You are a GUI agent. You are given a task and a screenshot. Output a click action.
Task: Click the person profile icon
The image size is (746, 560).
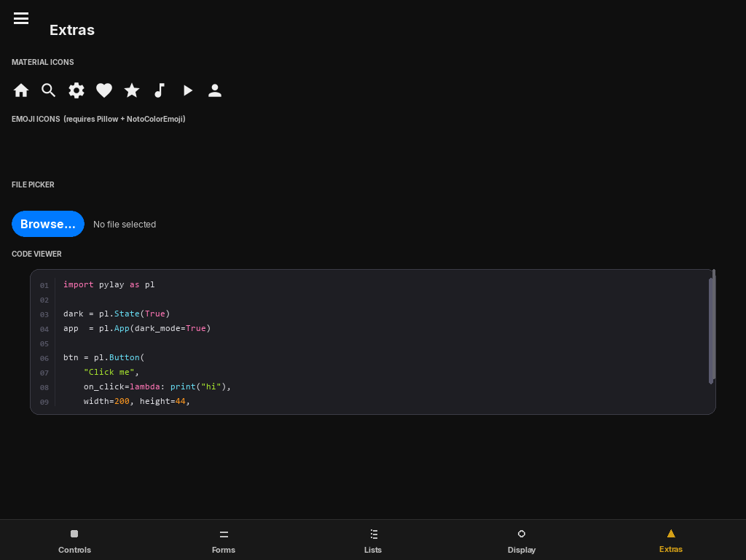(x=215, y=90)
